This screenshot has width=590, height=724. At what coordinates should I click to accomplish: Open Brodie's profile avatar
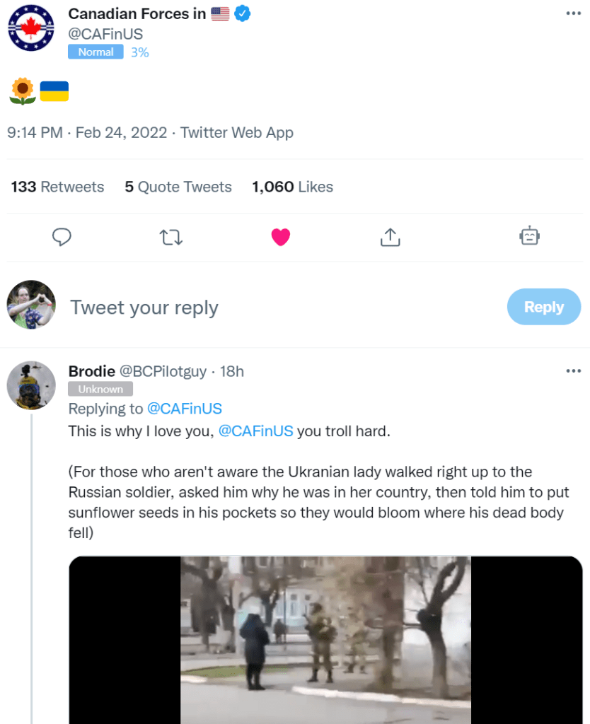pos(30,385)
